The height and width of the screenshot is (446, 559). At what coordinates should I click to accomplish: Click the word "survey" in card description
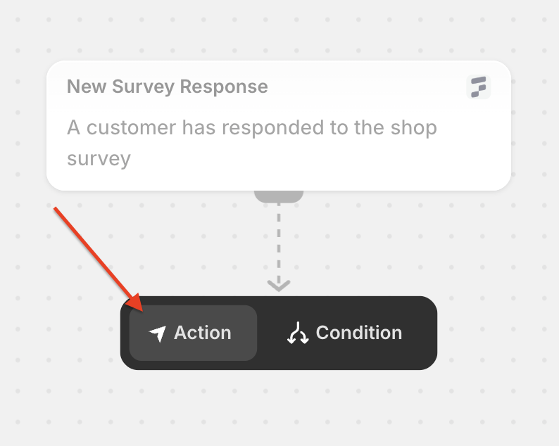[99, 159]
